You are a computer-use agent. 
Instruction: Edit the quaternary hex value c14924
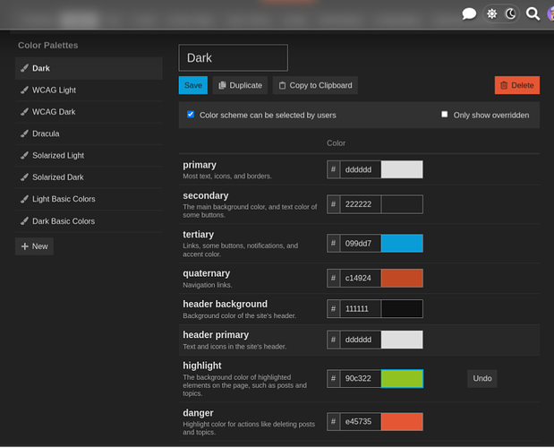coord(361,279)
